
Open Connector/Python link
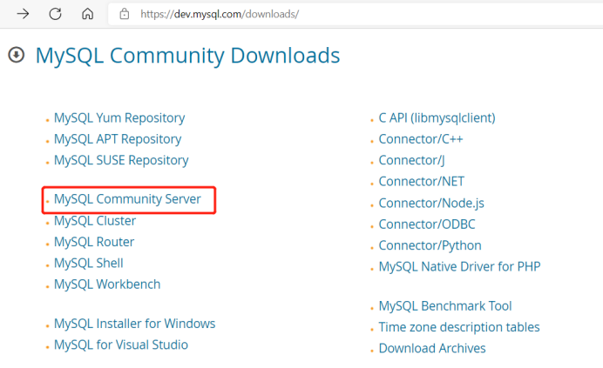(x=430, y=245)
